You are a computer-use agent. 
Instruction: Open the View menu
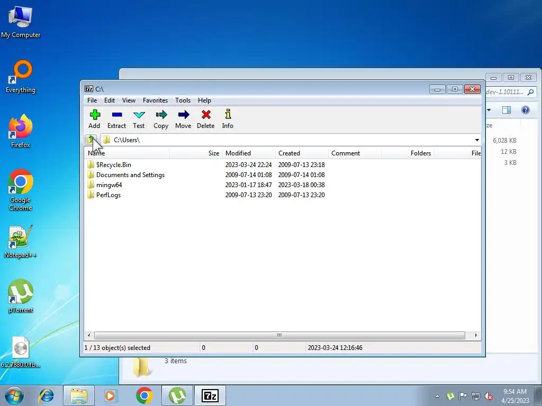[x=129, y=100]
